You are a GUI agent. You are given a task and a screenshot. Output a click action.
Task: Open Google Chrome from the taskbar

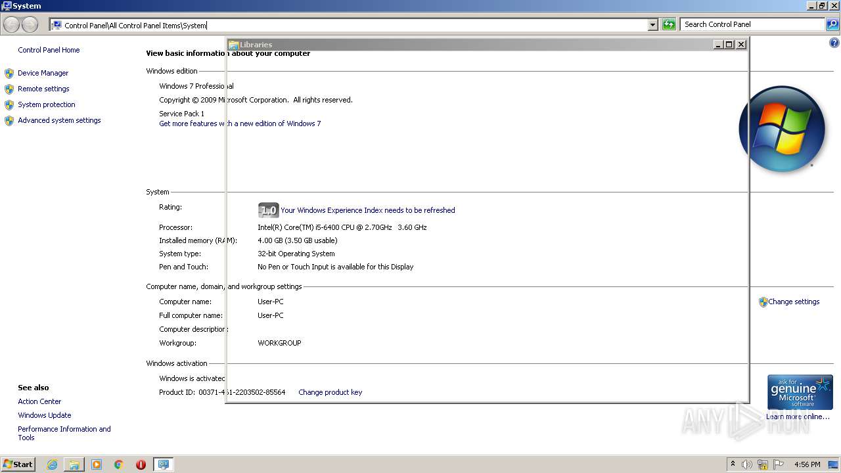pos(119,464)
